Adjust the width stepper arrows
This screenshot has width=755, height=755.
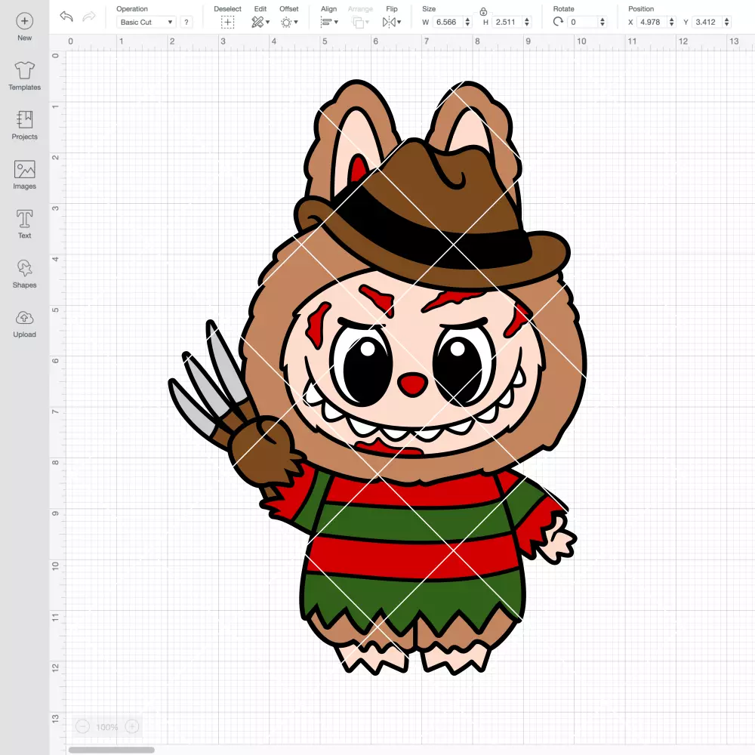pos(467,22)
